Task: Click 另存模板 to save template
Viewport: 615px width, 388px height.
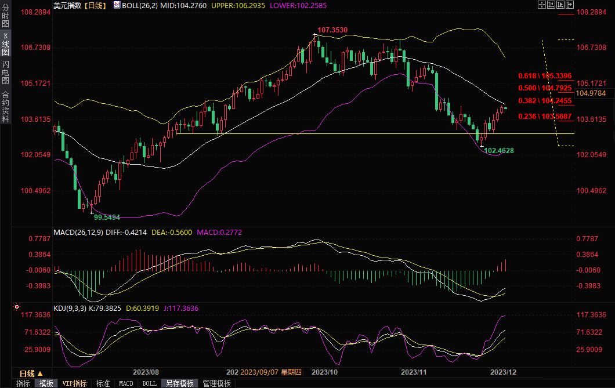Action: [179, 383]
